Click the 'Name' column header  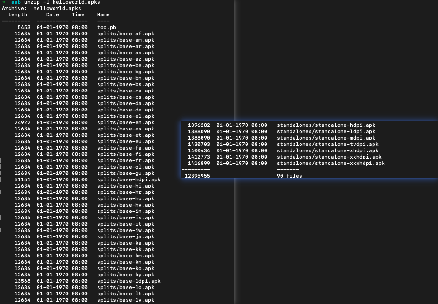pyautogui.click(x=103, y=15)
